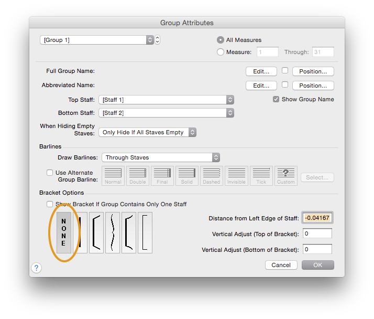Click Edit for Full Group Name
Viewport: 374px width, 319px height.
(x=261, y=71)
